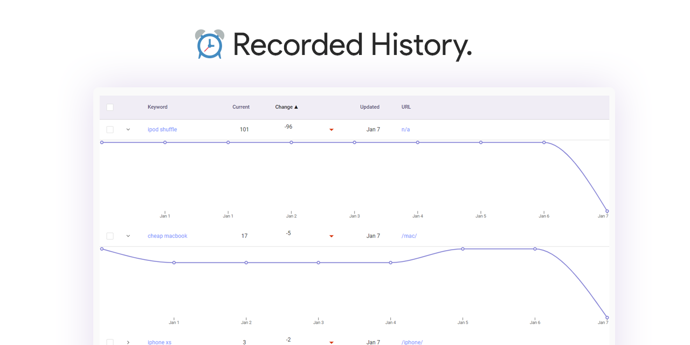Select Jan 2 data point on ipod shuffle chart

click(x=291, y=142)
